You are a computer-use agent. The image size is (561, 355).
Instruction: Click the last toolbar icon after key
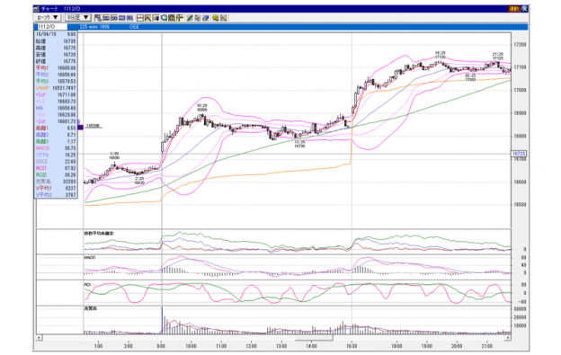click(x=224, y=17)
